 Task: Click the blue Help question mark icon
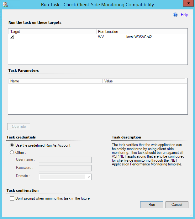[175, 15]
